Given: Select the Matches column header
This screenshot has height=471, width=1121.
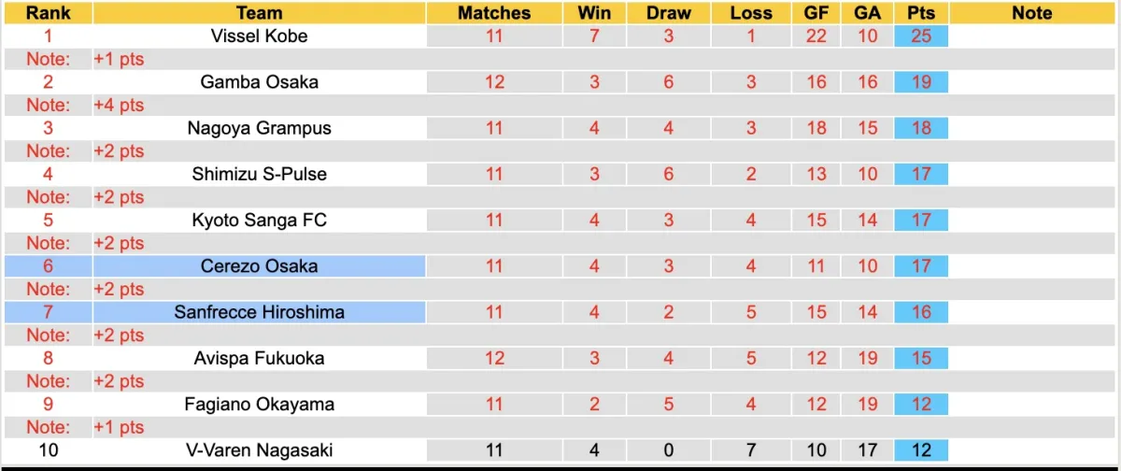Looking at the screenshot, I should click(494, 13).
